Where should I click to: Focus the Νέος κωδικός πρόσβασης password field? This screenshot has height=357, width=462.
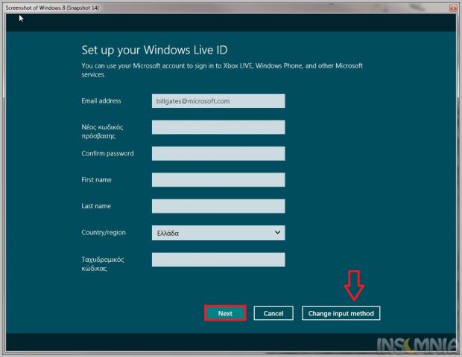click(x=218, y=127)
